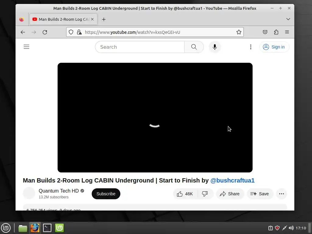Click the 17:10 clock
This screenshot has height=234, width=312.
click(301, 228)
